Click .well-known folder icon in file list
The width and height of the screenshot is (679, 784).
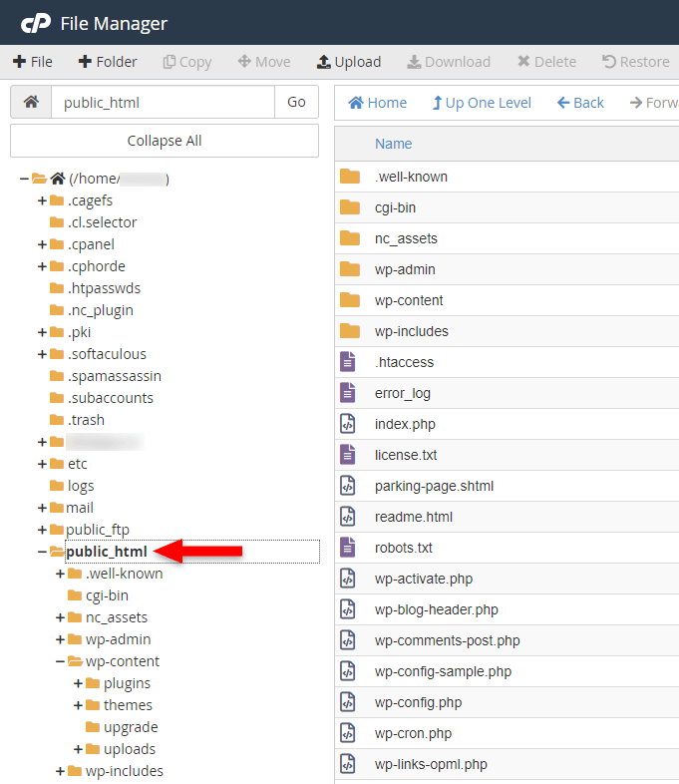[350, 177]
